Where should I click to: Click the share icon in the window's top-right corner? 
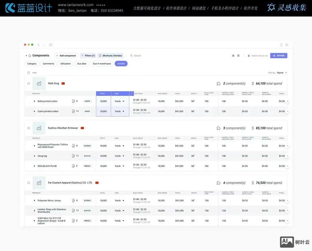281,45
